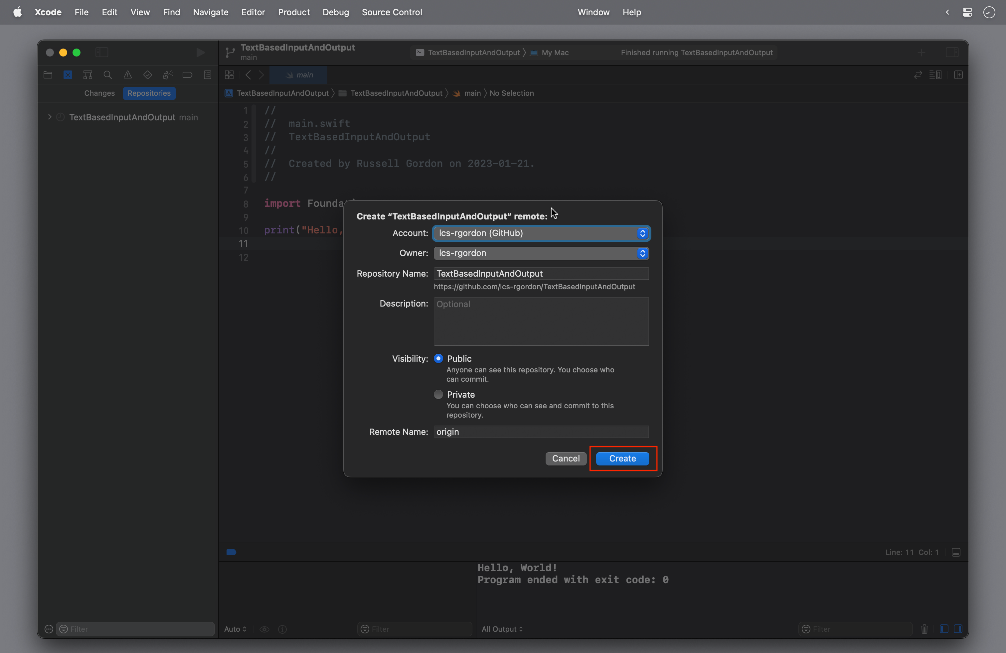Open the Apple menu
The image size is (1006, 653).
pos(17,12)
